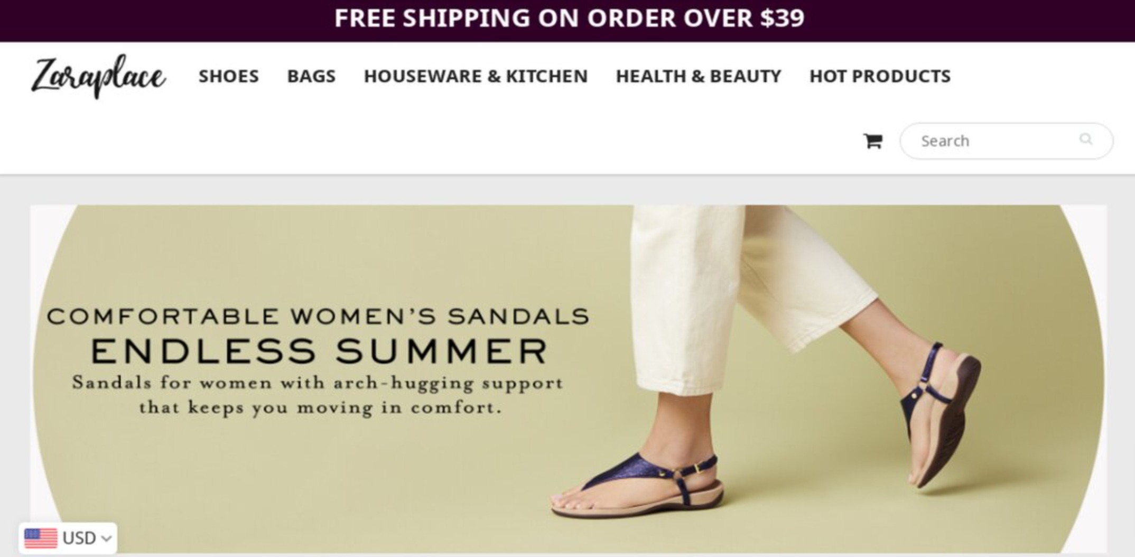Image resolution: width=1135 pixels, height=557 pixels.
Task: Select HEALTH & BEAUTY in navigation
Action: coord(699,76)
